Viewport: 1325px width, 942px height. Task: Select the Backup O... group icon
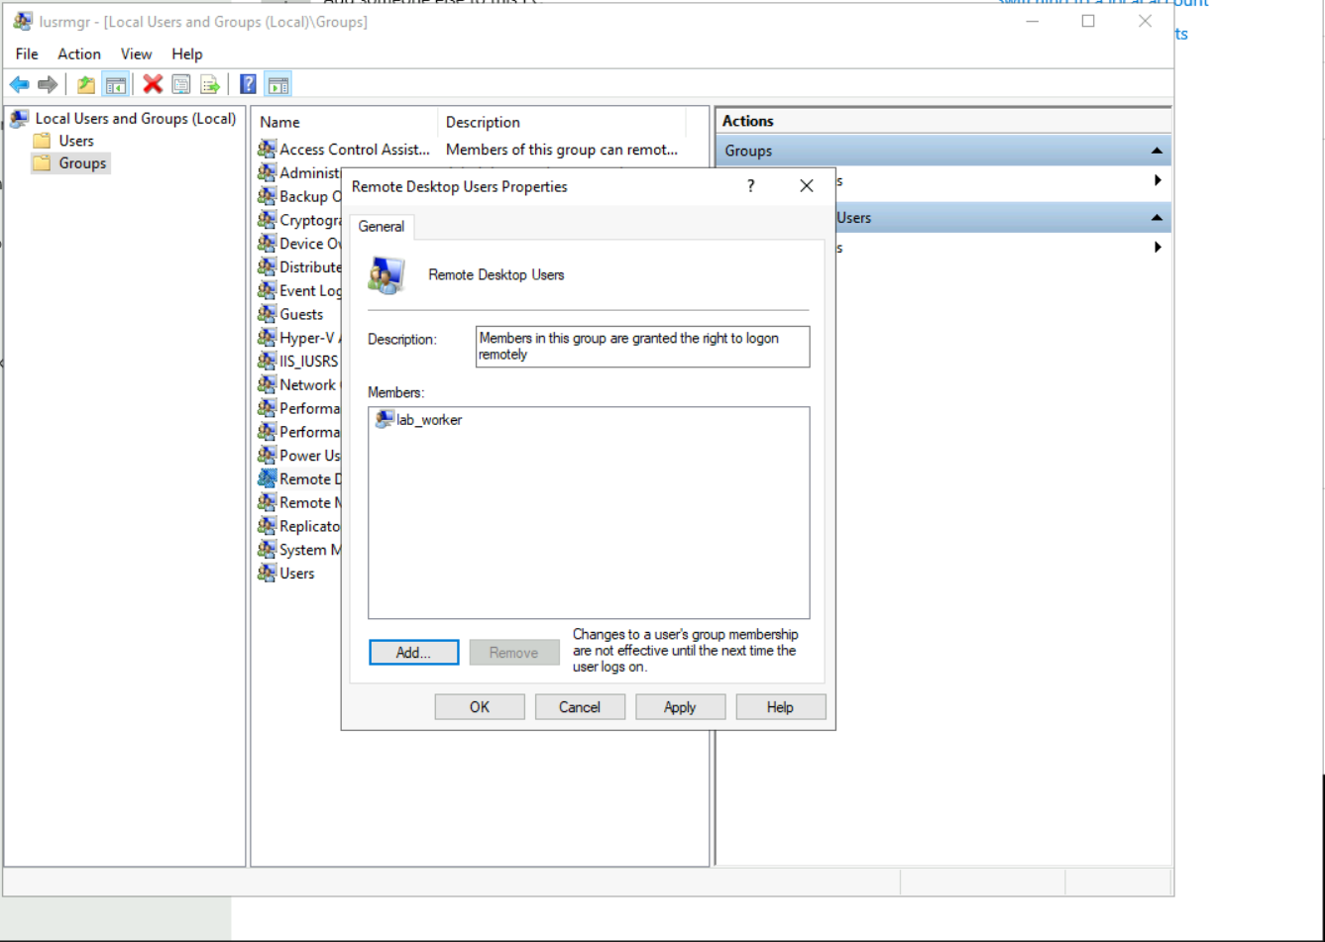tap(267, 196)
